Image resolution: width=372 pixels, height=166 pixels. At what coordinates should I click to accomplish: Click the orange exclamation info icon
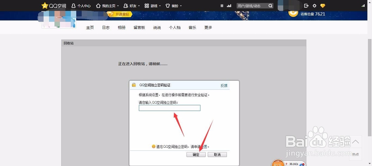coord(154,147)
